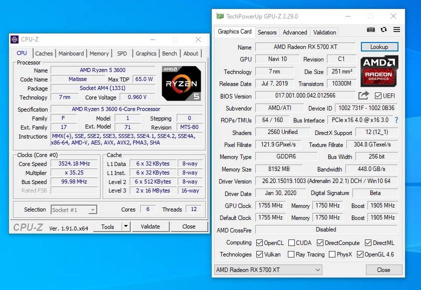This screenshot has width=421, height=290.
Task: Toggle the PhysX checkbox
Action: [x=332, y=254]
